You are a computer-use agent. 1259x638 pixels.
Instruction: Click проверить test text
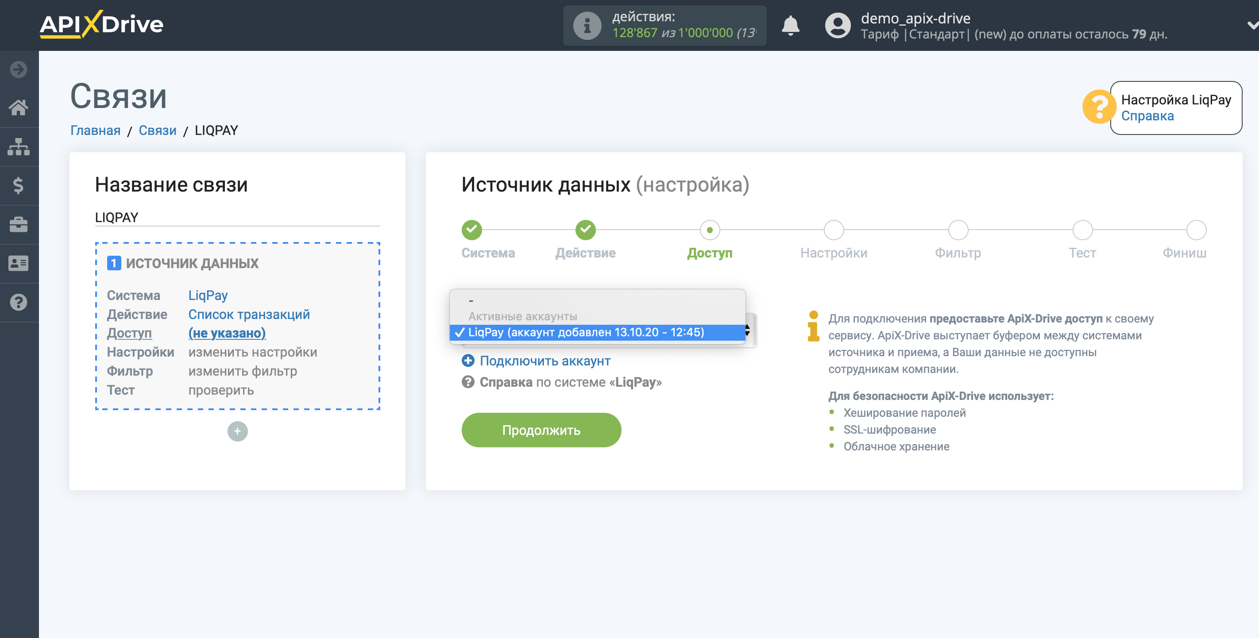(x=221, y=390)
